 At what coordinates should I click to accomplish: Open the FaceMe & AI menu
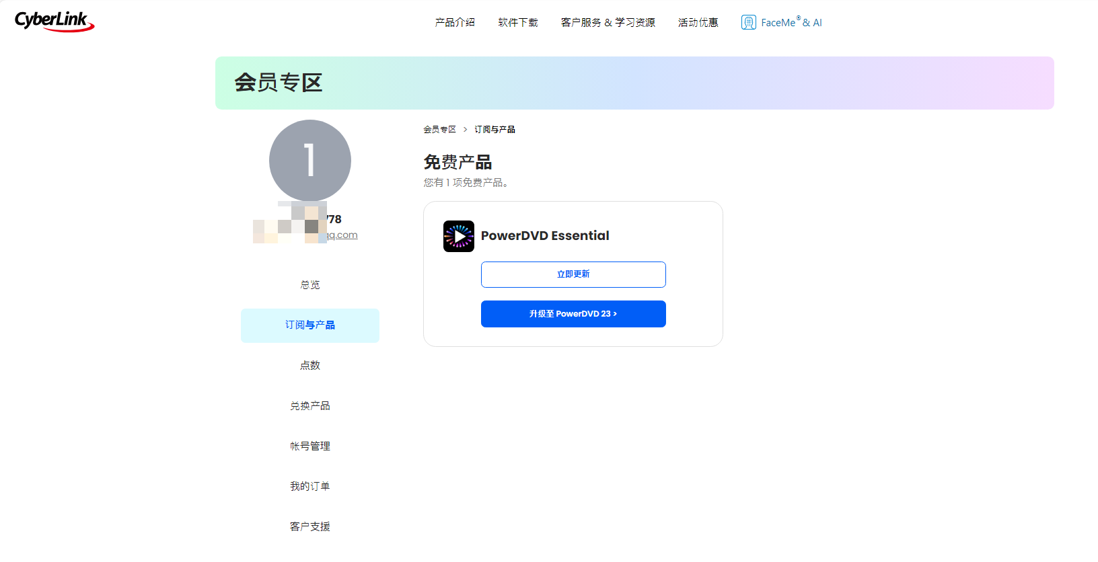click(x=782, y=22)
